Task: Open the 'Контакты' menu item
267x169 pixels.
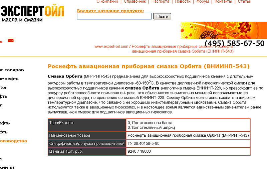Action: [223, 2]
